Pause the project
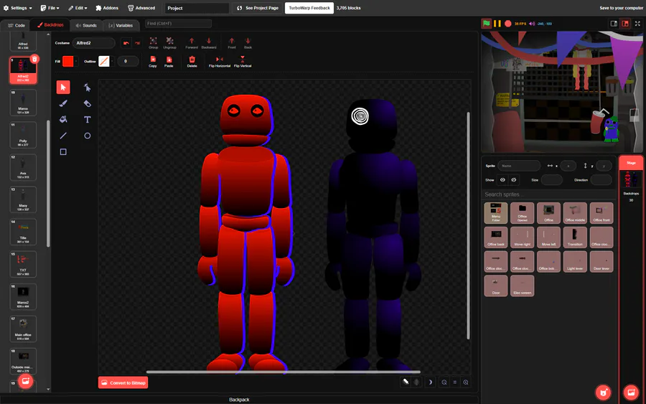Viewport: 646px width, 404px height. 497,24
